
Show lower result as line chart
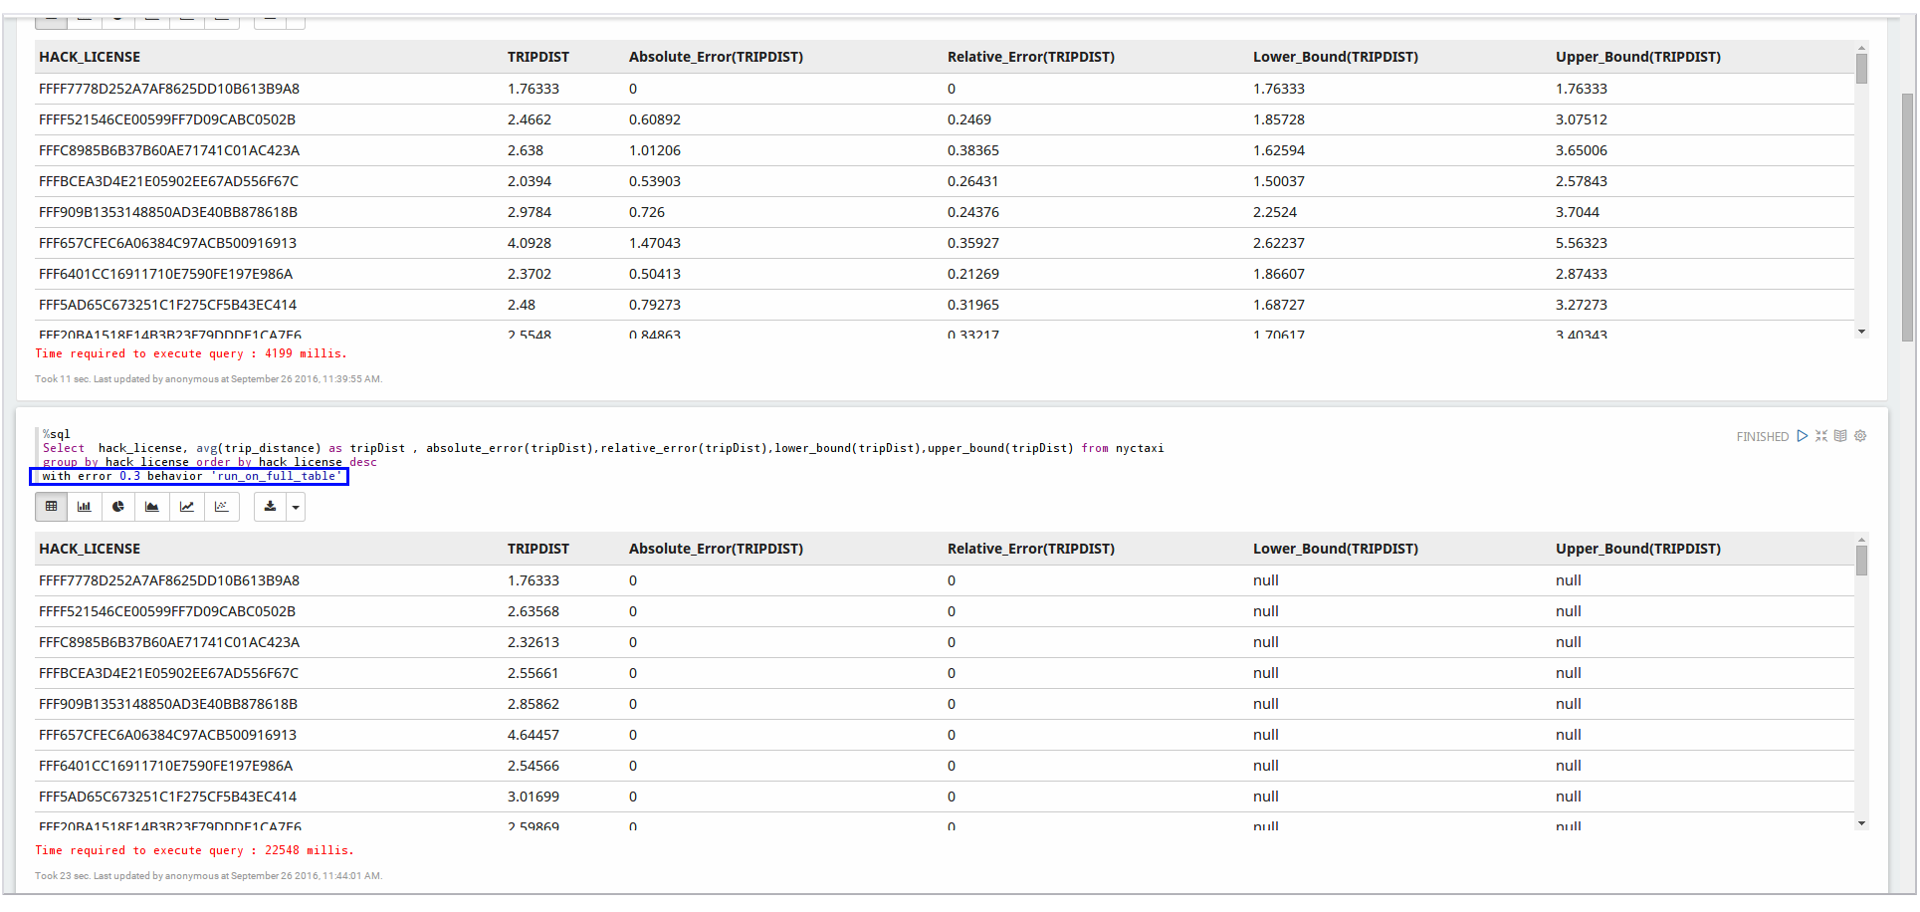[x=186, y=507]
